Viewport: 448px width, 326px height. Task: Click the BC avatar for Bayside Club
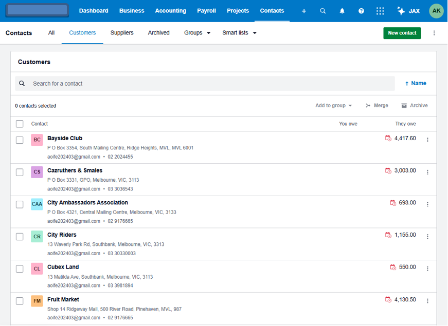click(37, 140)
